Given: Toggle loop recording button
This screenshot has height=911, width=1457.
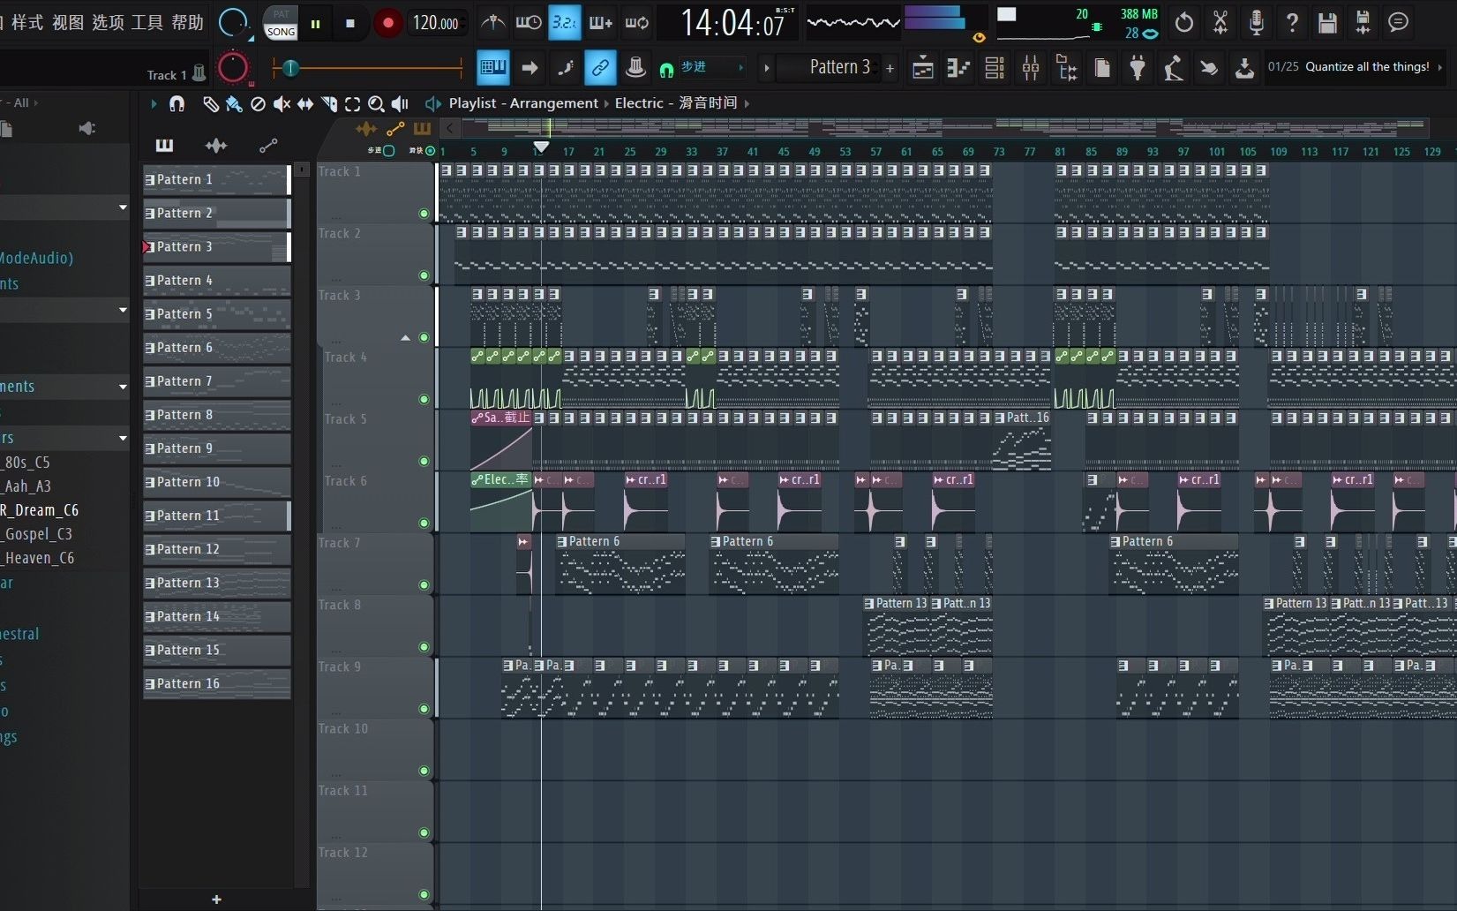Looking at the screenshot, I should (637, 22).
